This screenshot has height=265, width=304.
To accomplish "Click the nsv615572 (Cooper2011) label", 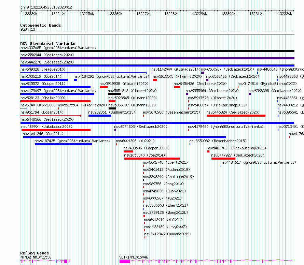I will 43,84.
